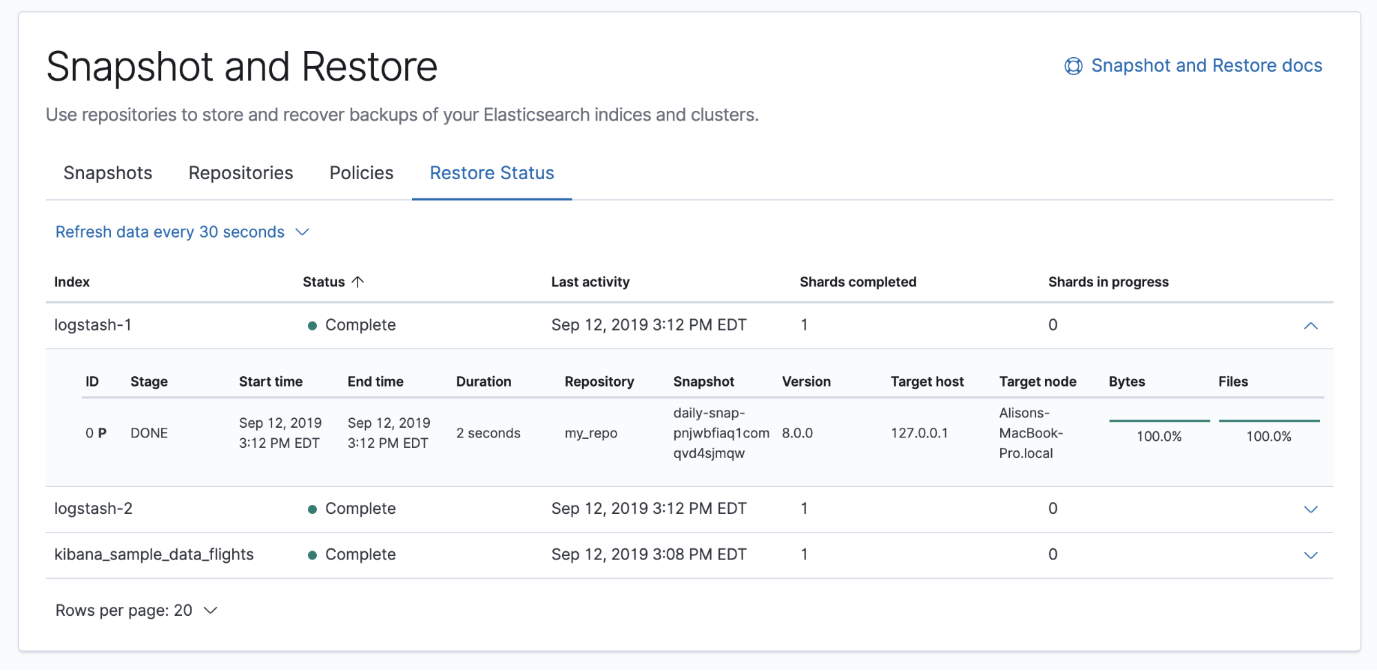Click the help lifesaver docs icon
The width and height of the screenshot is (1377, 671).
tap(1073, 66)
